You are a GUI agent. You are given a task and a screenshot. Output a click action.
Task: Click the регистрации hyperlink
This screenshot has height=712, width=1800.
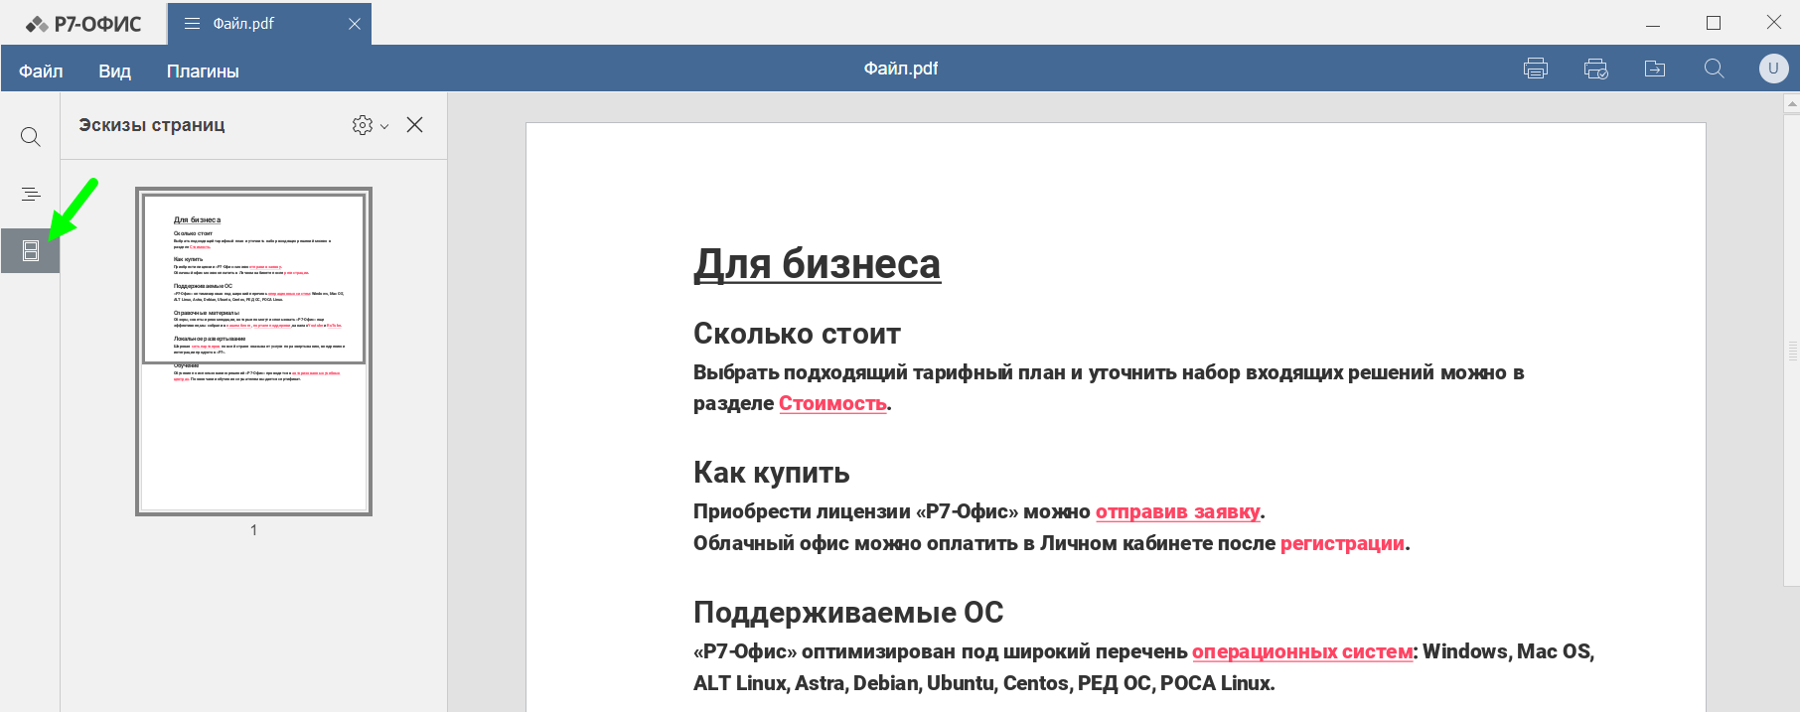[x=1341, y=544]
